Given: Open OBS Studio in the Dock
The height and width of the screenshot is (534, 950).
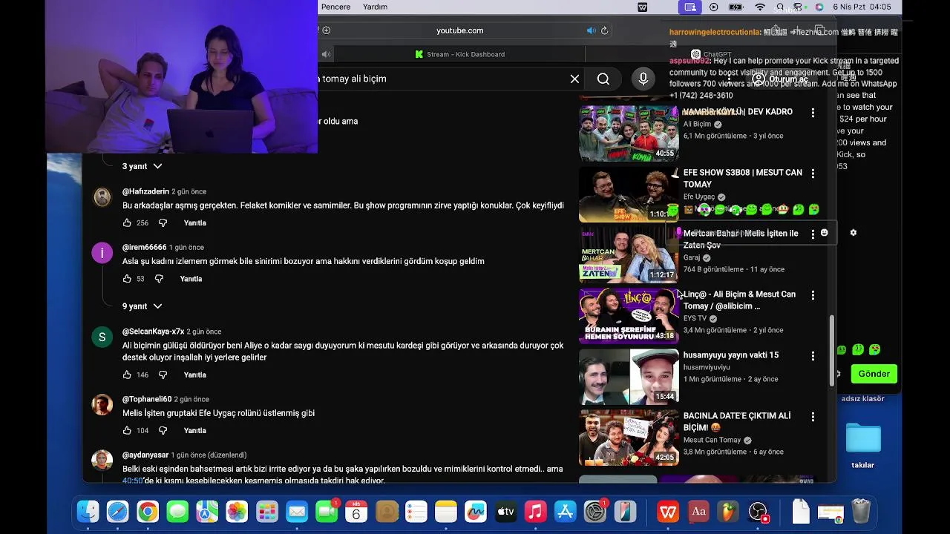Looking at the screenshot, I should (x=758, y=511).
